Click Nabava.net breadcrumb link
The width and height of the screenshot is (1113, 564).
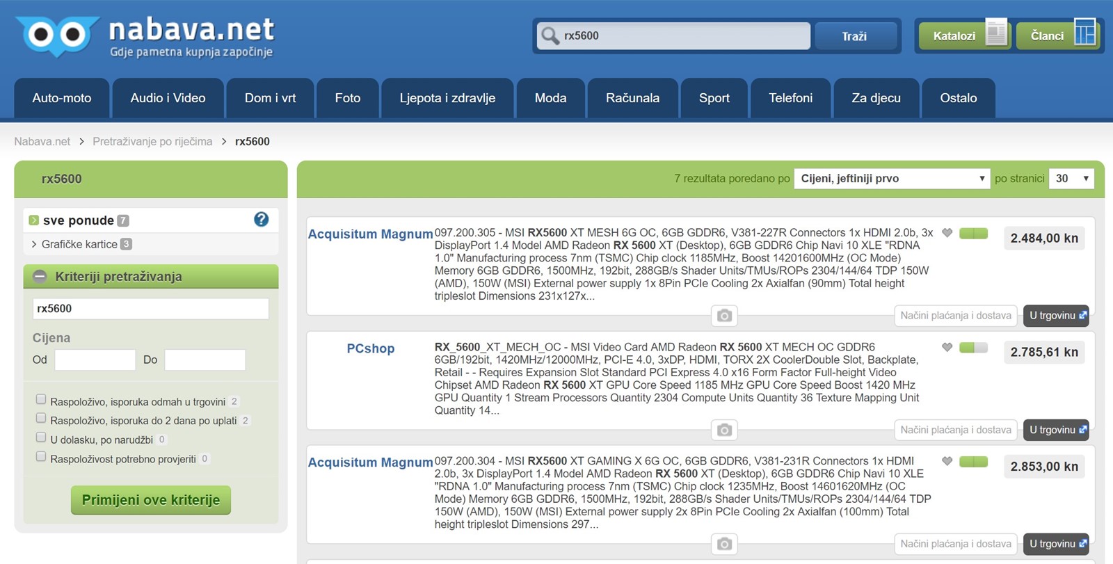(x=42, y=141)
